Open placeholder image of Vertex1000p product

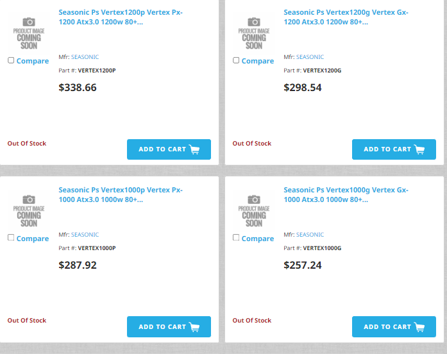pyautogui.click(x=29, y=210)
